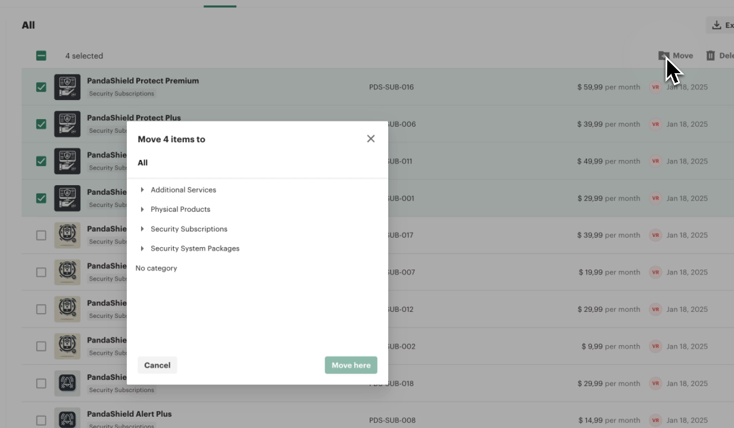The height and width of the screenshot is (428, 734).
Task: Click the Security Subscriptions tag under Protect Premium
Action: (122, 93)
